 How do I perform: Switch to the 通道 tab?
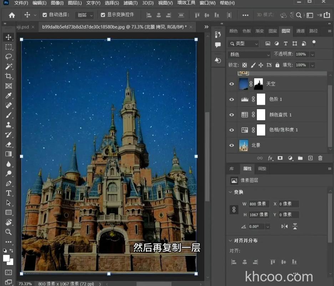pos(300,31)
